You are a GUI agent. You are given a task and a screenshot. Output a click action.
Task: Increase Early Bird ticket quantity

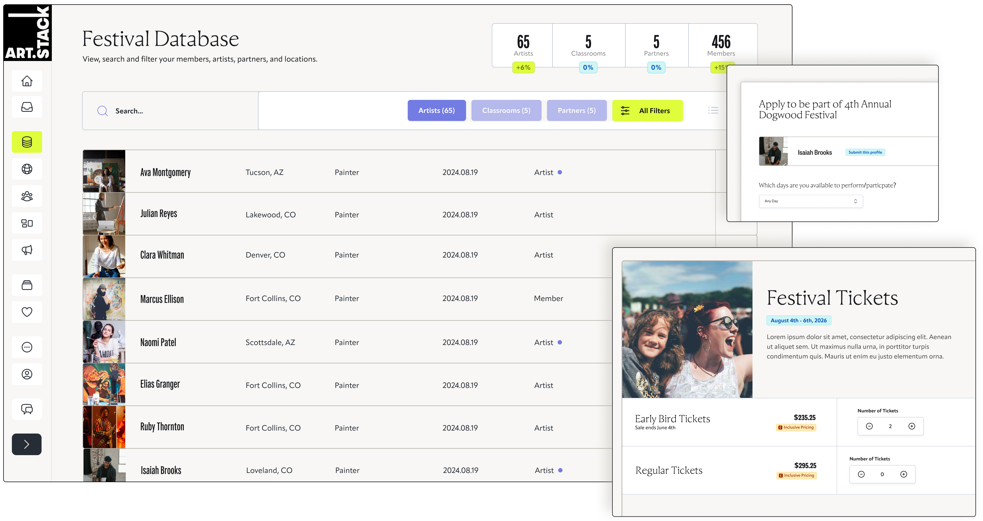[912, 426]
